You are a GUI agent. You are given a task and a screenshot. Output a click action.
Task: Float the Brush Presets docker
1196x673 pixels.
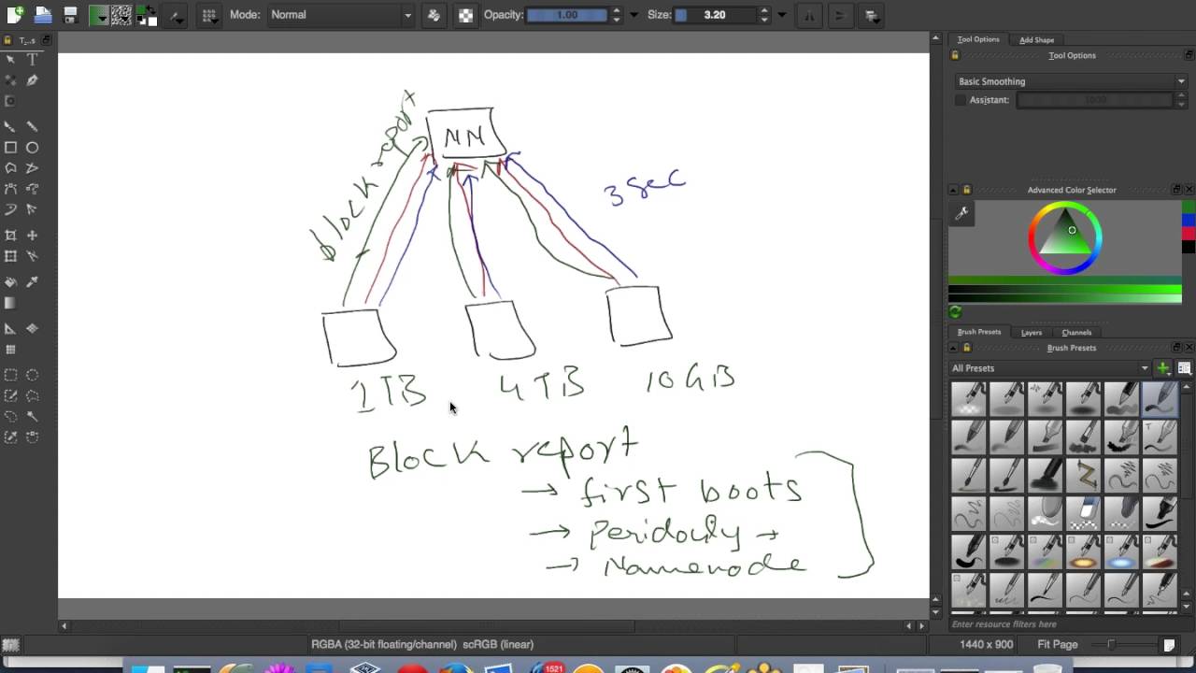(1176, 348)
